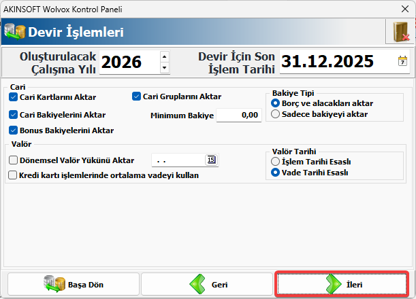Select Vade Tarihi Esaslı radio button

pos(275,173)
